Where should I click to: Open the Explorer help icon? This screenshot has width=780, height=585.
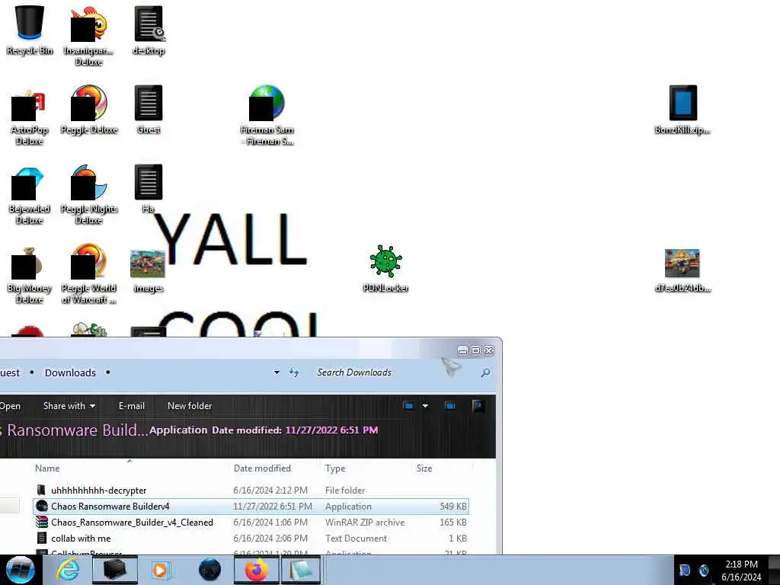pos(478,406)
